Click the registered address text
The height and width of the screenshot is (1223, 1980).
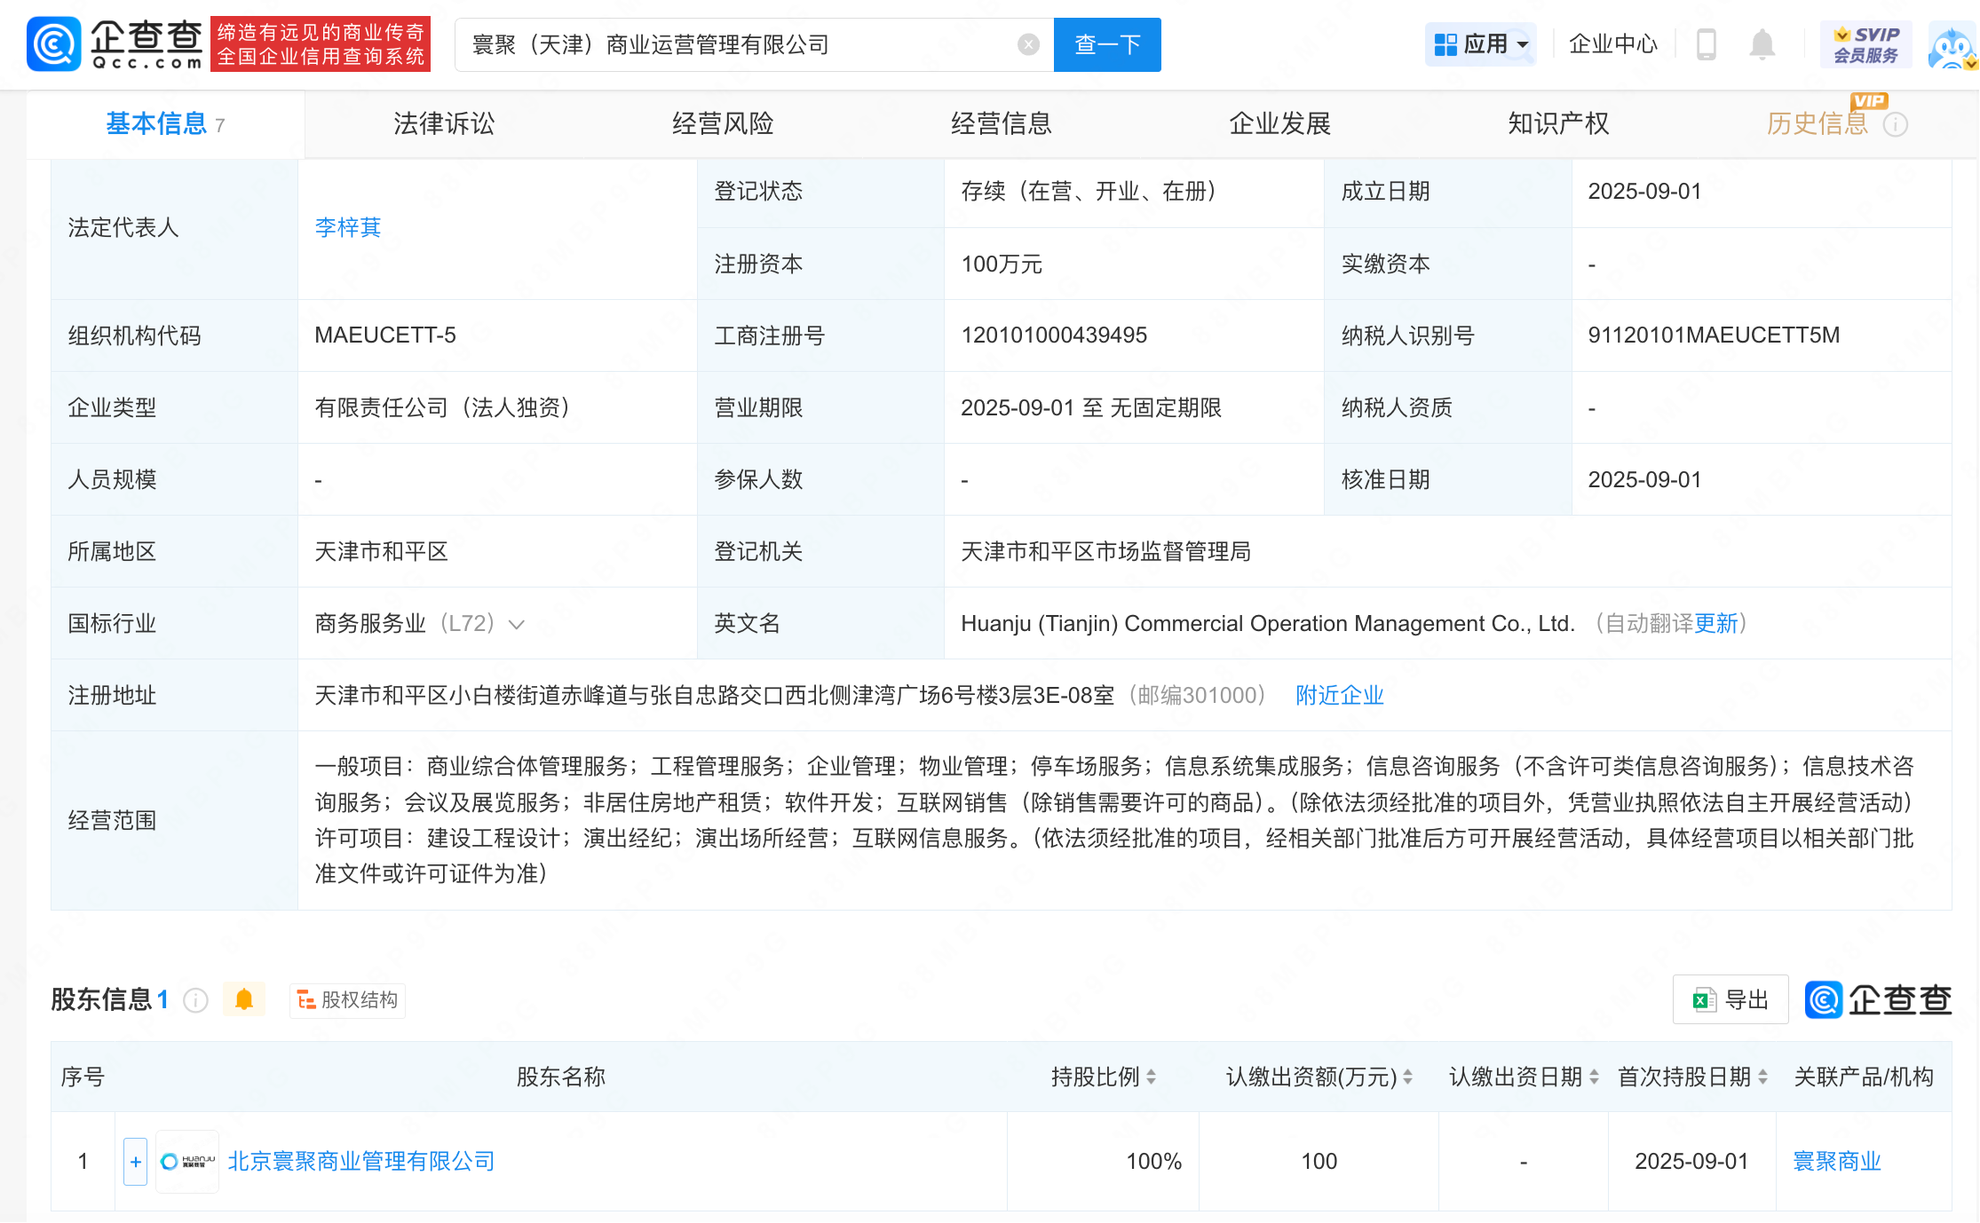click(715, 696)
